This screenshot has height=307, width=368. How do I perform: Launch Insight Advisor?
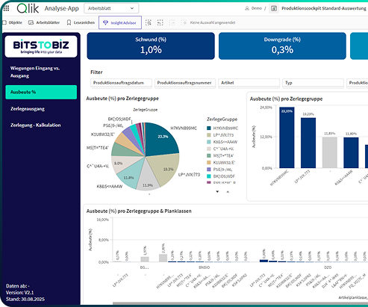120,22
